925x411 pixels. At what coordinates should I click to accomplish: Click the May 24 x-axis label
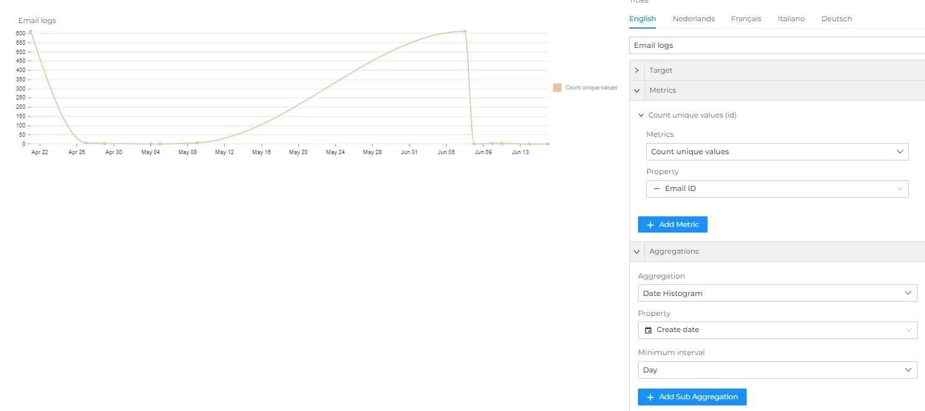335,152
